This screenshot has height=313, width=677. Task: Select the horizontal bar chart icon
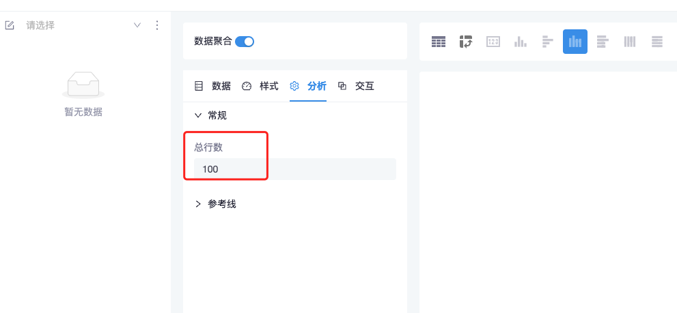pyautogui.click(x=548, y=42)
